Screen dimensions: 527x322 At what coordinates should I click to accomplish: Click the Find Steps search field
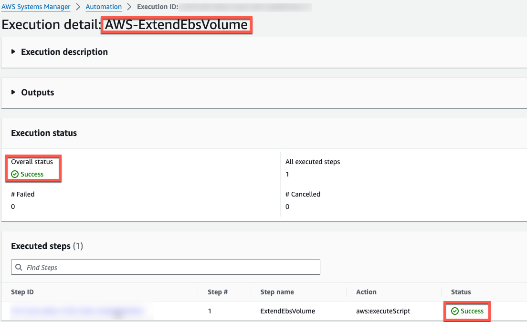[x=165, y=267]
